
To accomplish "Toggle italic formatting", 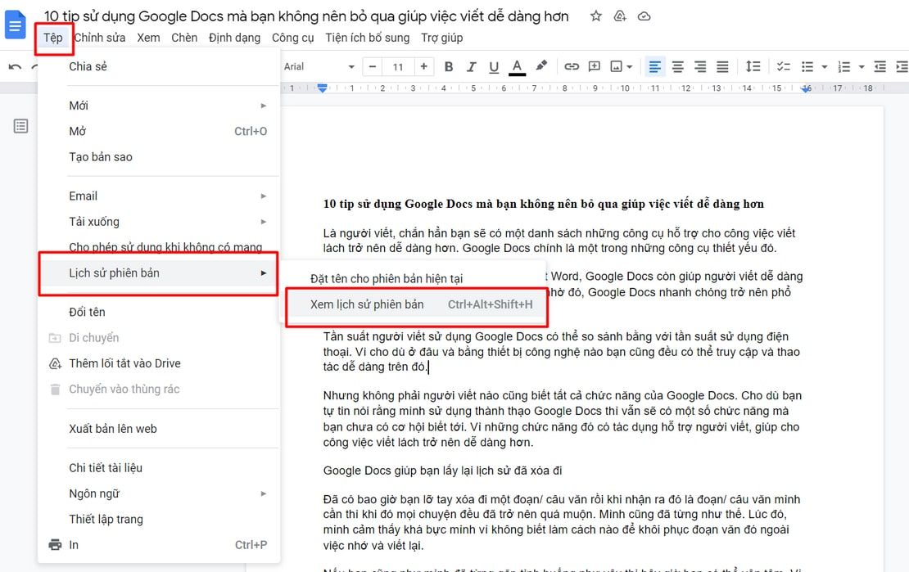I will (472, 66).
